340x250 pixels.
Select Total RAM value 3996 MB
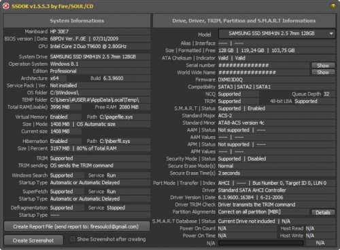tap(60, 107)
